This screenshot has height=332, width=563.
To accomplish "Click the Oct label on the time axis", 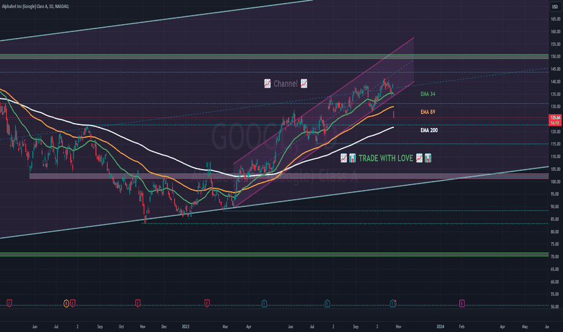I will point(121,327).
